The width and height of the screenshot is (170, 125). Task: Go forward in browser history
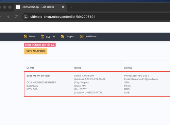[8, 17]
